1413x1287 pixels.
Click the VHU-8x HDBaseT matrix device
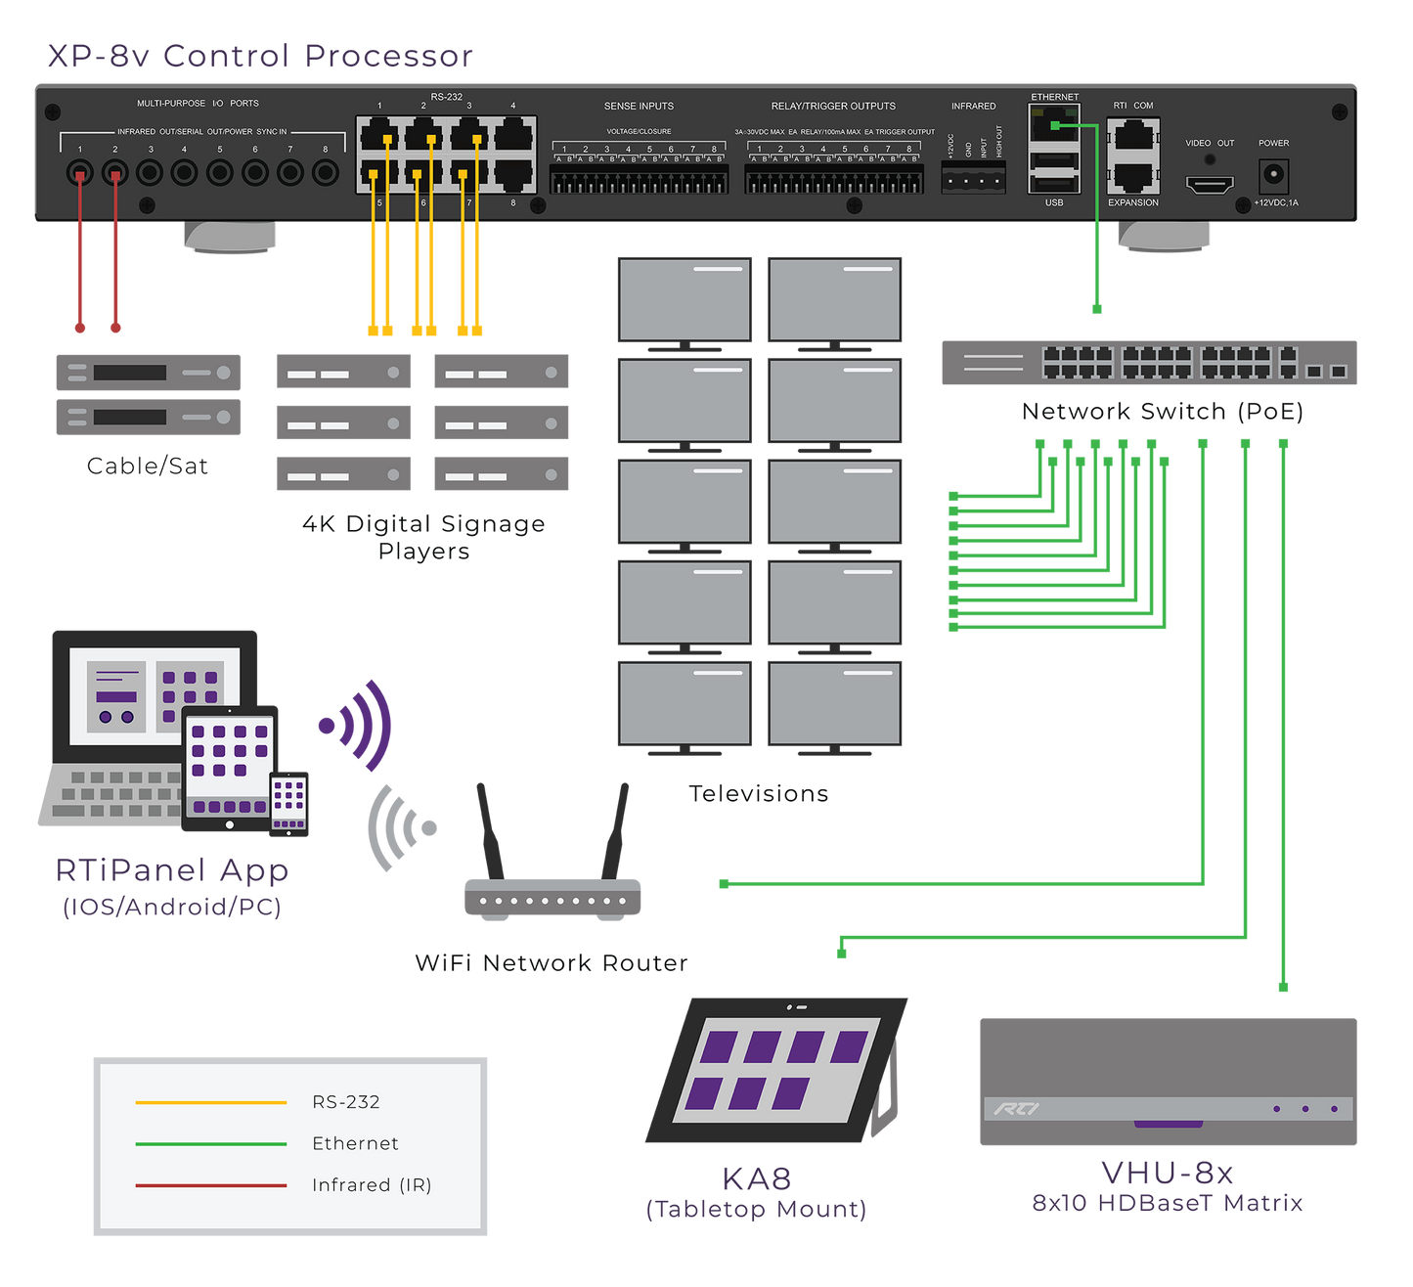[x=1169, y=1082]
